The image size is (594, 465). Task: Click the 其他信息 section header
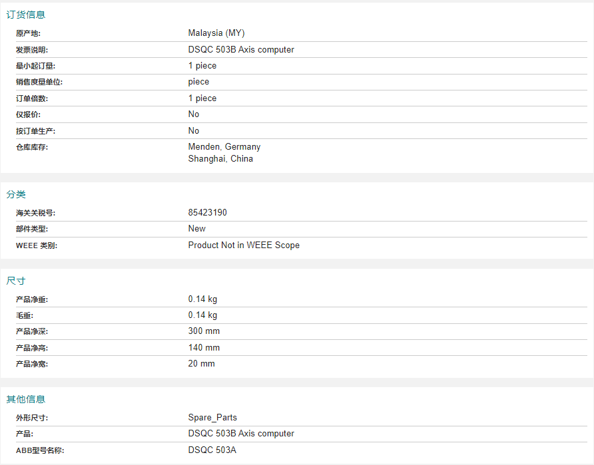pyautogui.click(x=26, y=399)
